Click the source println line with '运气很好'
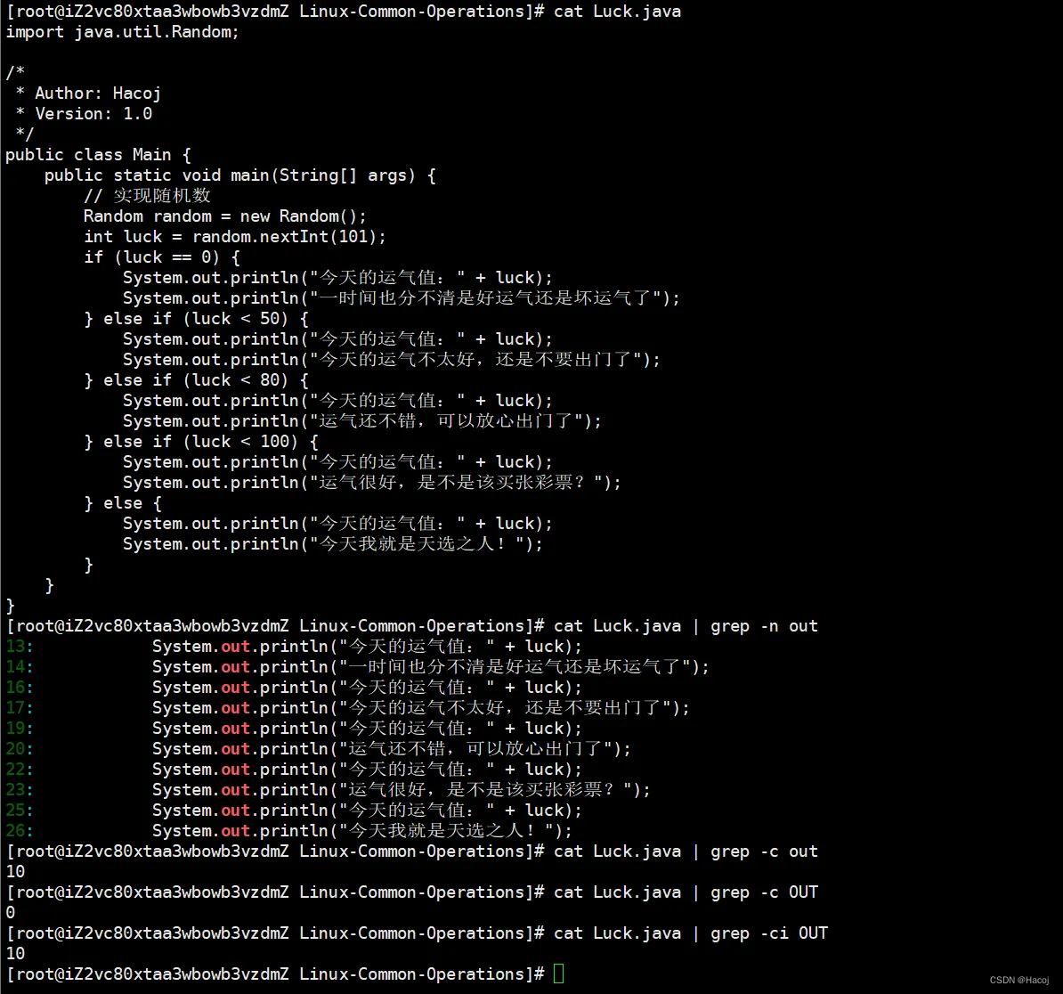This screenshot has height=994, width=1063. [x=371, y=483]
